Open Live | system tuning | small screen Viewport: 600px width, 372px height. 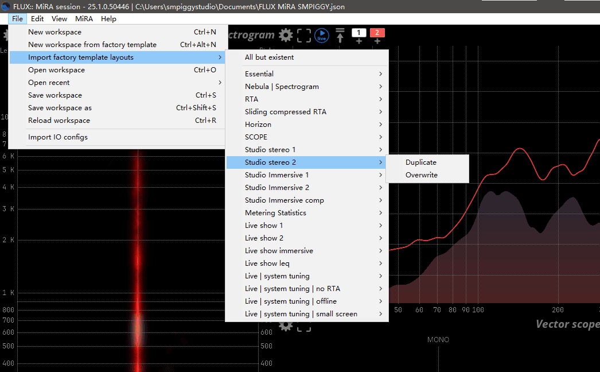point(307,314)
